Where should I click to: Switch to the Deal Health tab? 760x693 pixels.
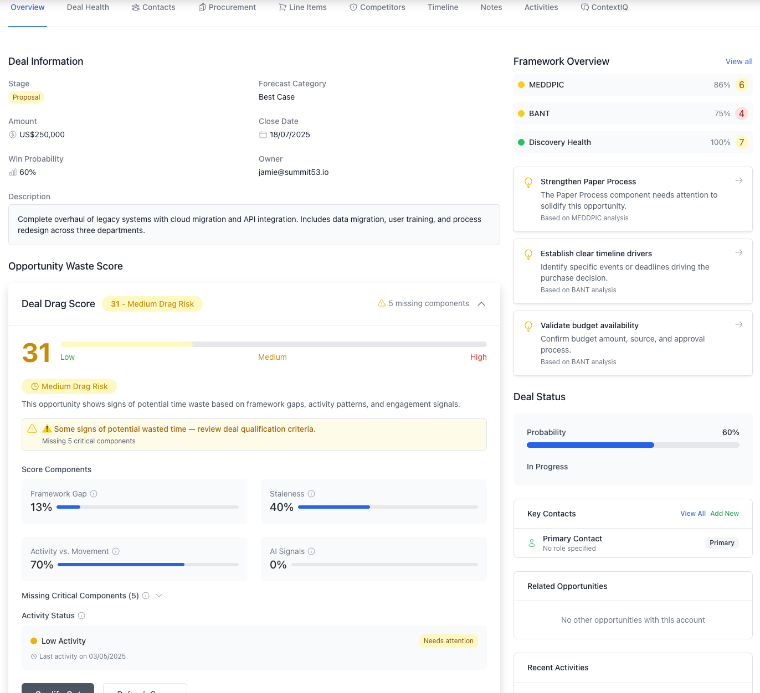88,7
